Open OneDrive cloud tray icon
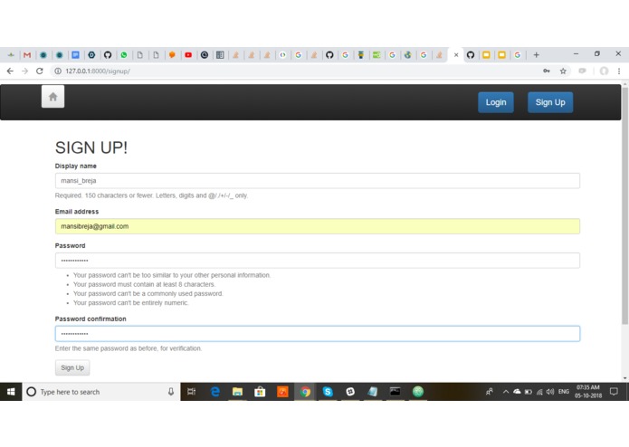 coord(517,392)
